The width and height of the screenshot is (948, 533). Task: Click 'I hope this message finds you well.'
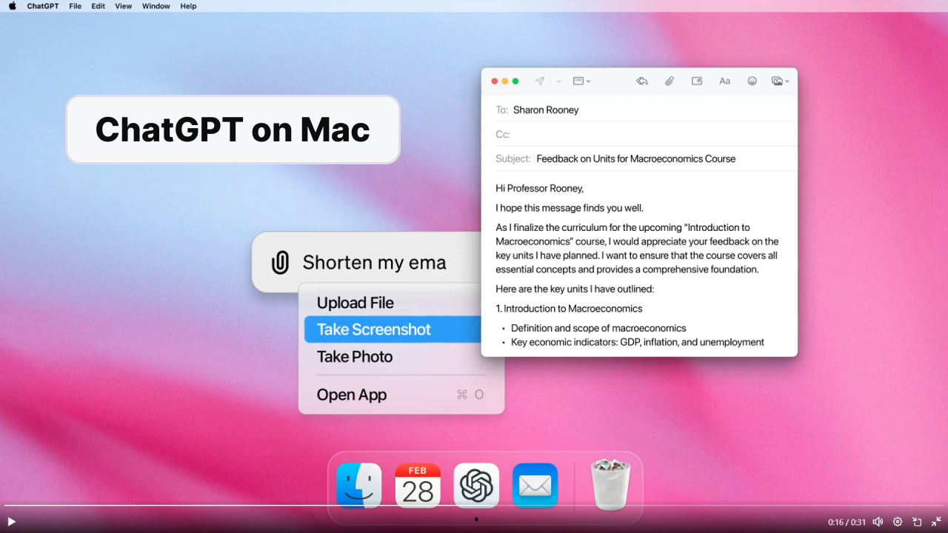(x=570, y=208)
